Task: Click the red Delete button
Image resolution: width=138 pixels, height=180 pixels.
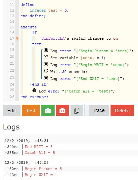Action: tap(122, 110)
